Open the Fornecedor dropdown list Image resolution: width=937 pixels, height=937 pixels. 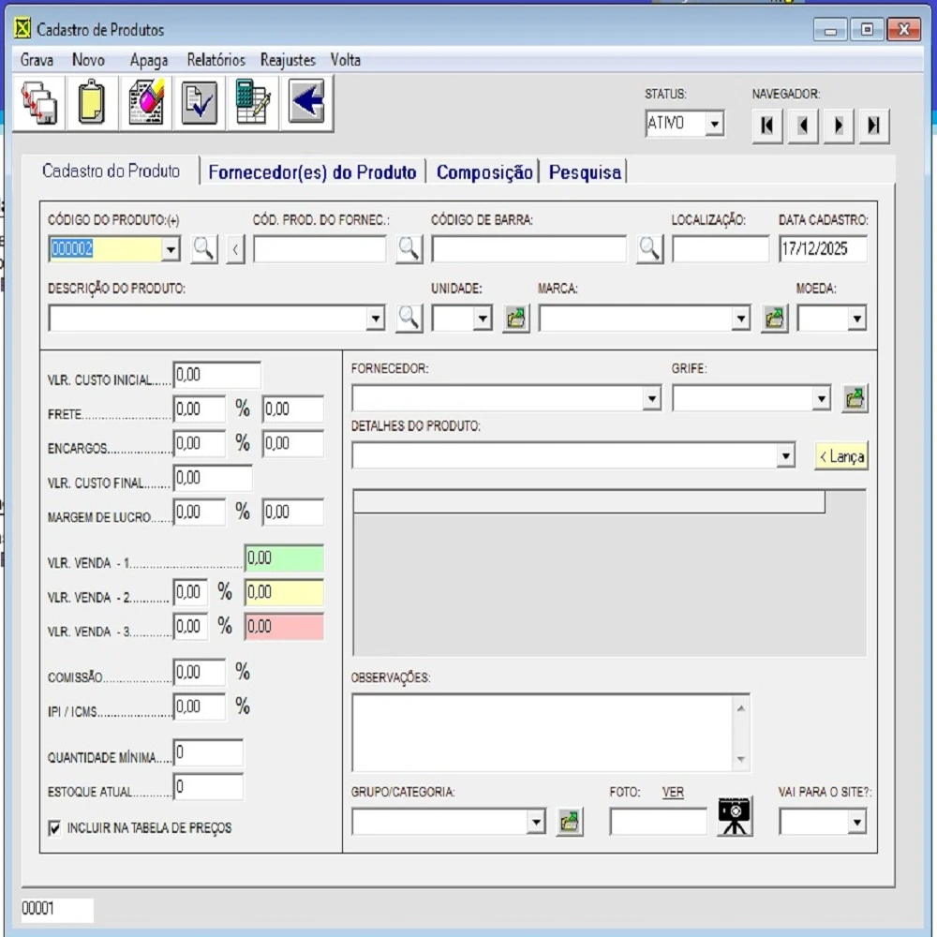pos(652,399)
